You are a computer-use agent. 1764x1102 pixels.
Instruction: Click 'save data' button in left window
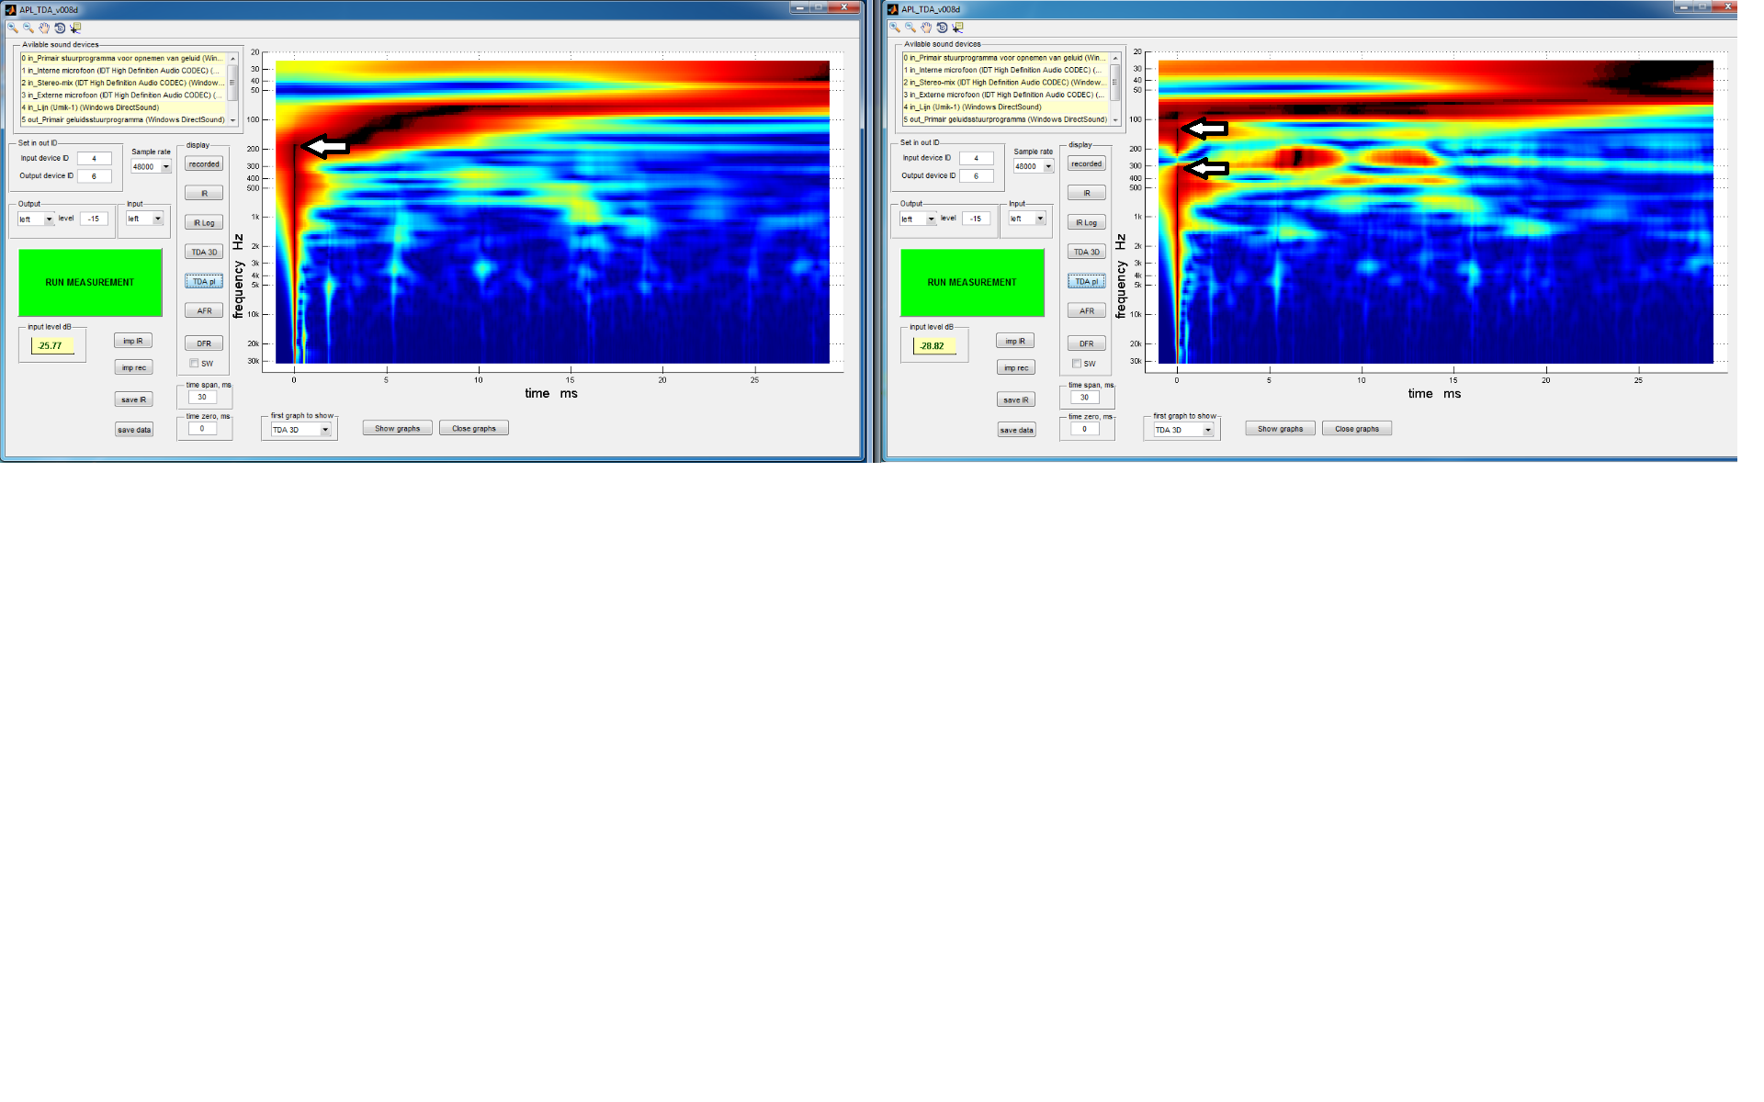pyautogui.click(x=133, y=430)
